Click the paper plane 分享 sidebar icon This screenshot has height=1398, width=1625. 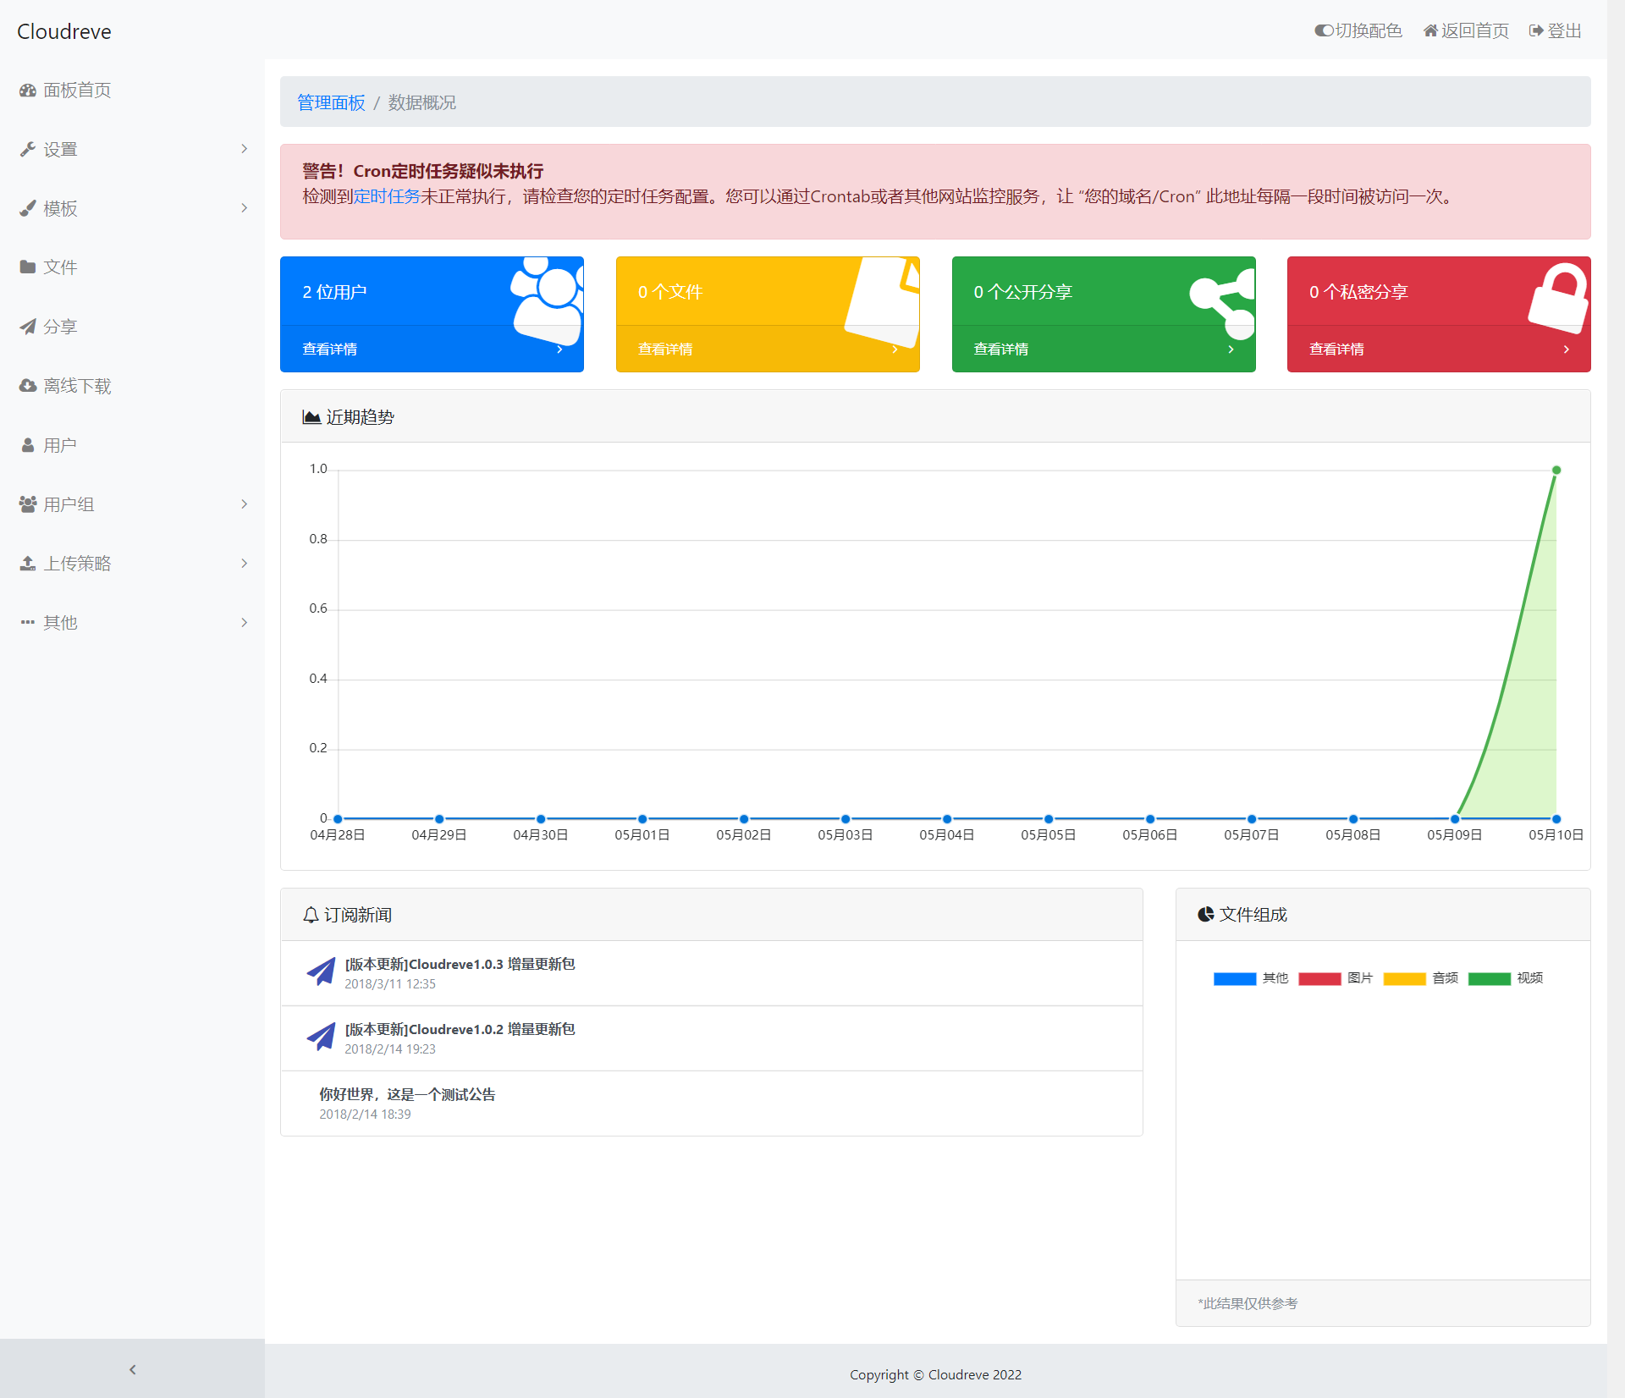(28, 327)
